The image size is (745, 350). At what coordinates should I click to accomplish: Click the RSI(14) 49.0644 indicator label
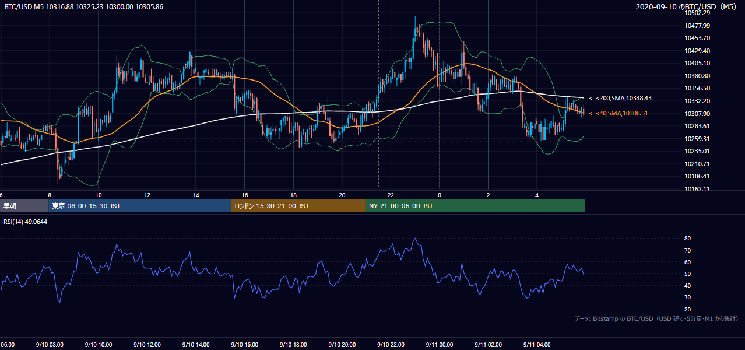[x=26, y=222]
